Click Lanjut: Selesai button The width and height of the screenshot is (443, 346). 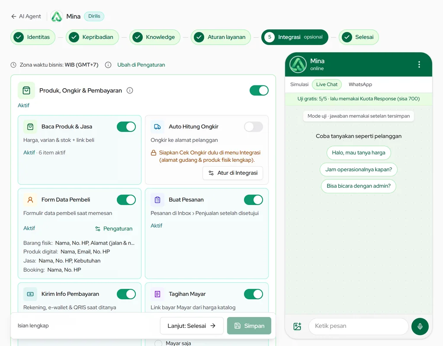(192, 326)
